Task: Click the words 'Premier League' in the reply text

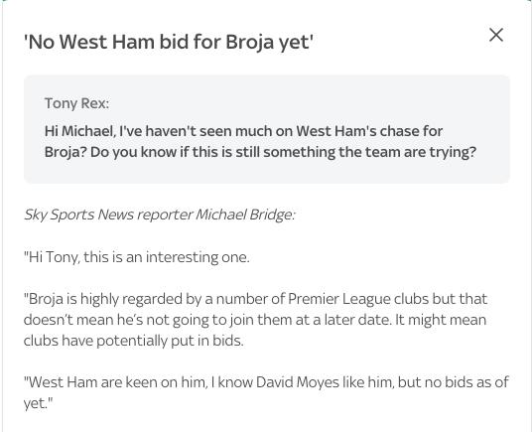Action: [x=339, y=299]
